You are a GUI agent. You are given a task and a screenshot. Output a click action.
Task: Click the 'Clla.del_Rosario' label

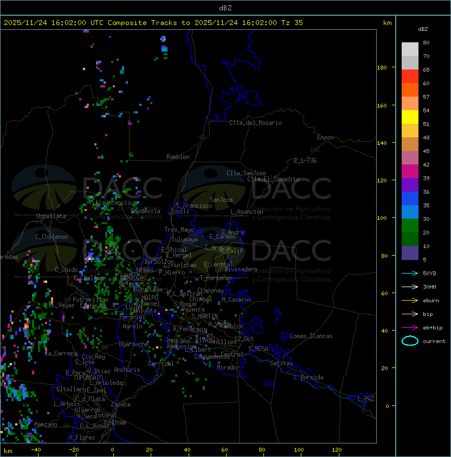255,123
